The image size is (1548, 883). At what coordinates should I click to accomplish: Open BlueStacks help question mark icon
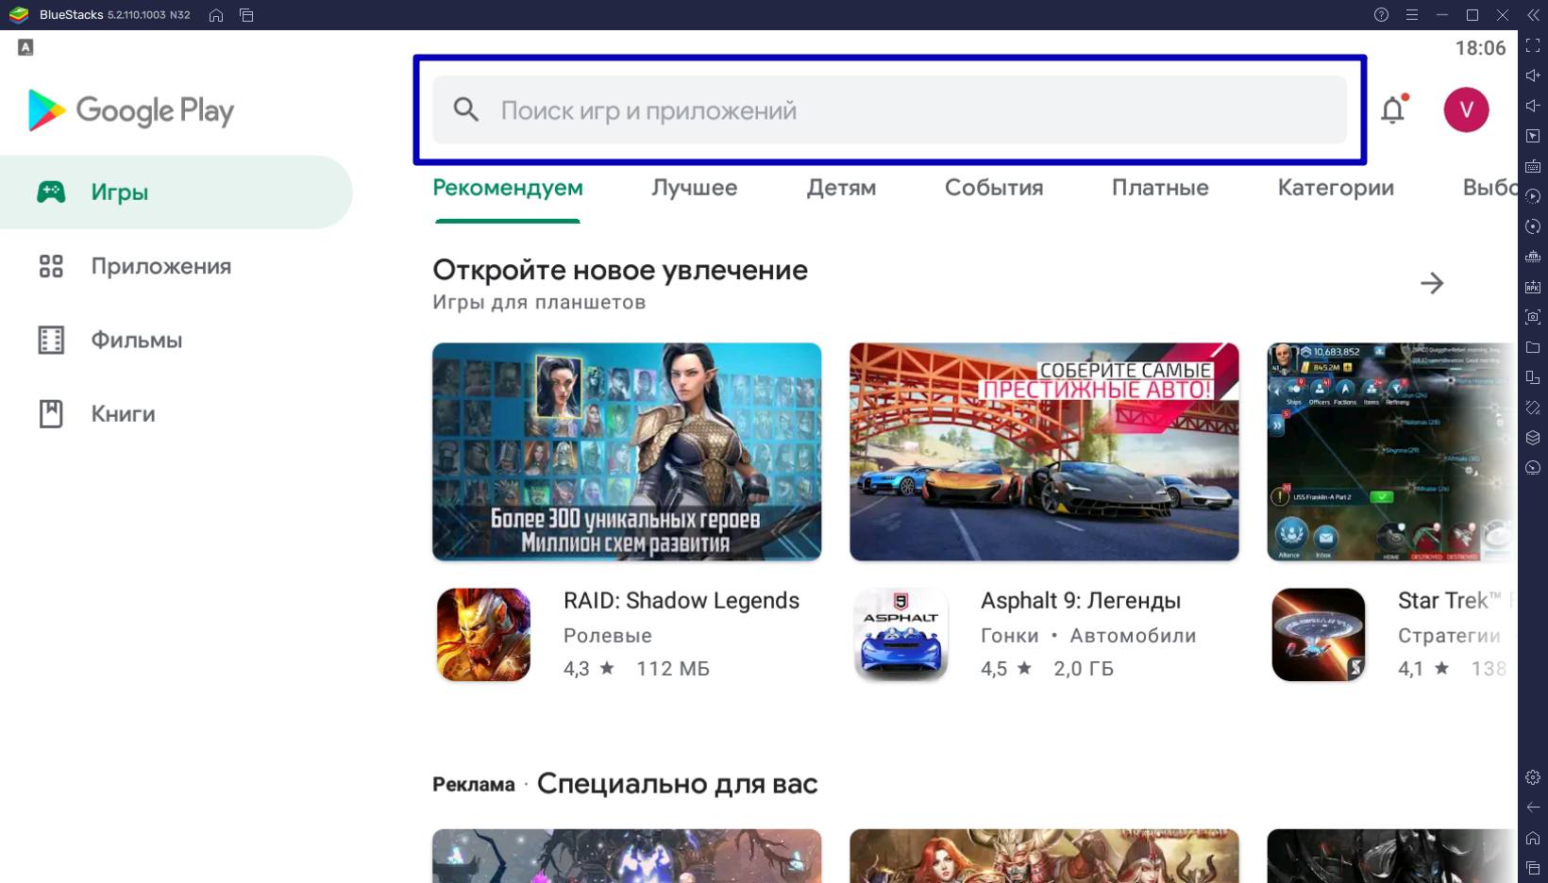tap(1381, 15)
